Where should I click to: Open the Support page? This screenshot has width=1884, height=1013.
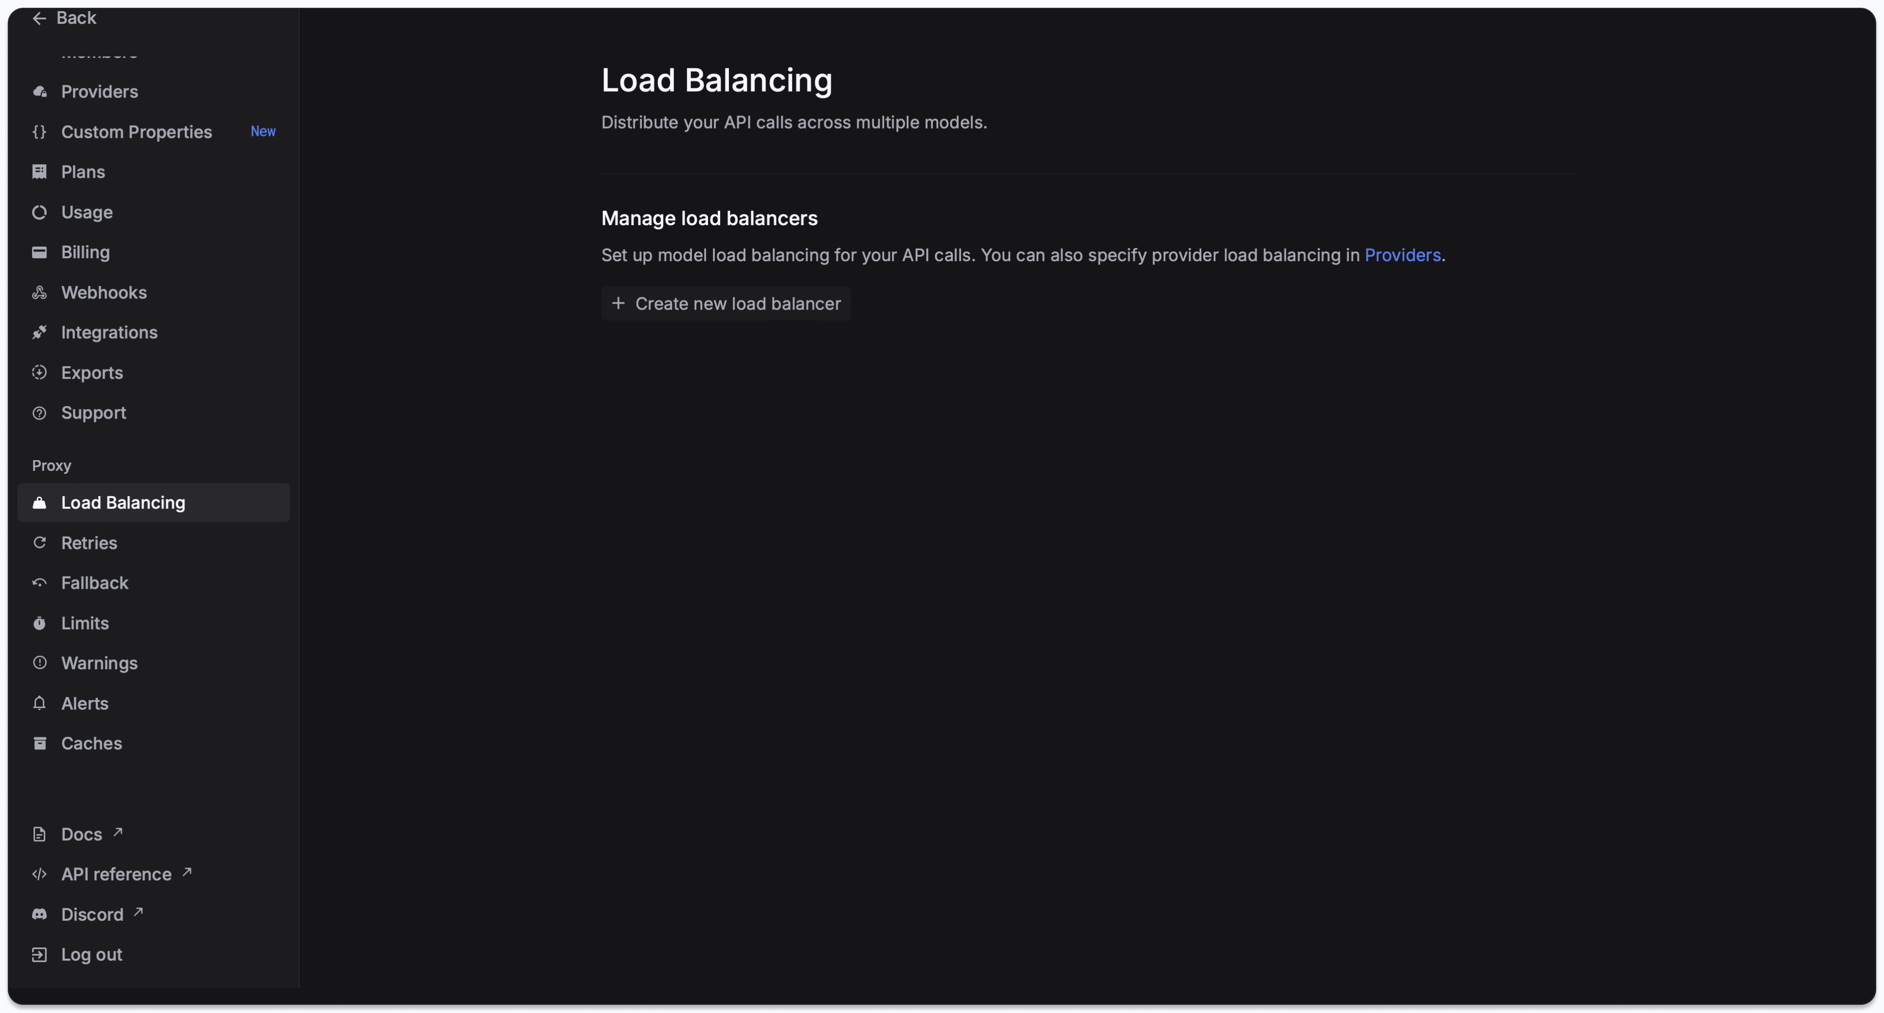click(153, 413)
